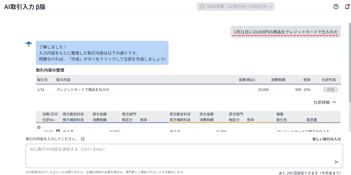This screenshot has height=175, width=351.
Task: Open the 2024年度 fiscal year dropdown
Action: pyautogui.click(x=235, y=7)
